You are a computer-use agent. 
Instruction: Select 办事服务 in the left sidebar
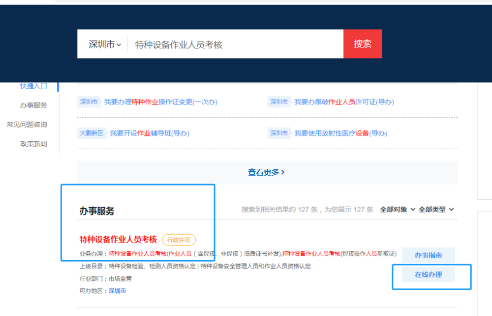click(x=33, y=105)
